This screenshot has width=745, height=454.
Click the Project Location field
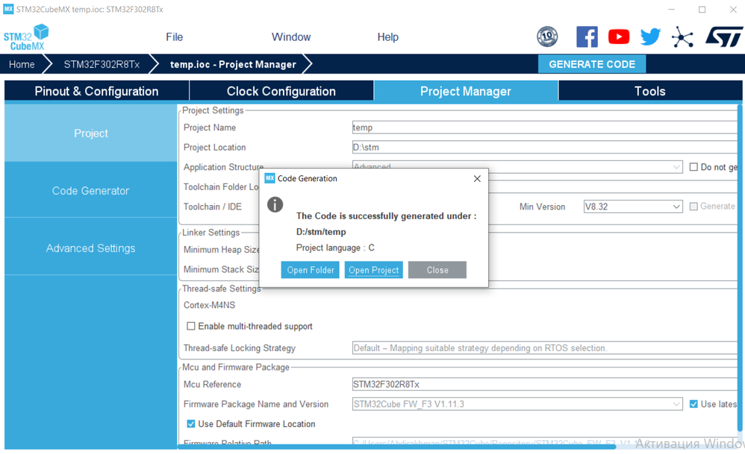[544, 147]
